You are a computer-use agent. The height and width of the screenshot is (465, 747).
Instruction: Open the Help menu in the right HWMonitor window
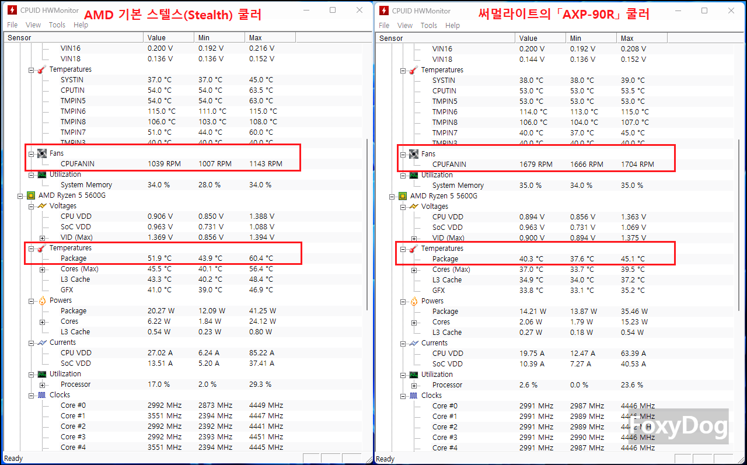tap(452, 26)
